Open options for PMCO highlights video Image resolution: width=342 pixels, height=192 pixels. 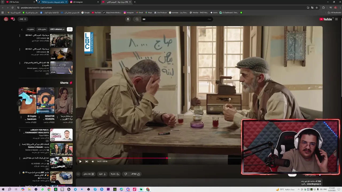click(x=20, y=130)
